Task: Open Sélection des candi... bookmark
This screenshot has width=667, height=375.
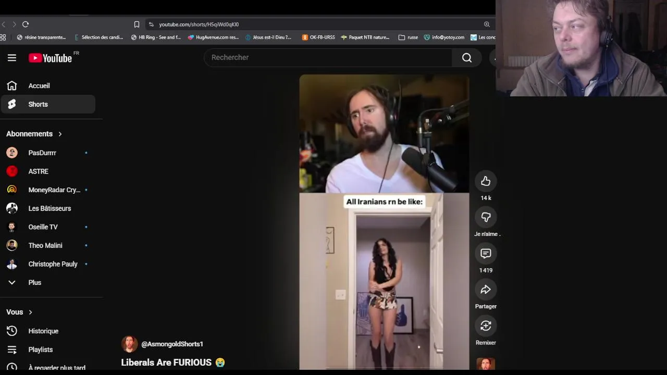Action: [x=99, y=37]
